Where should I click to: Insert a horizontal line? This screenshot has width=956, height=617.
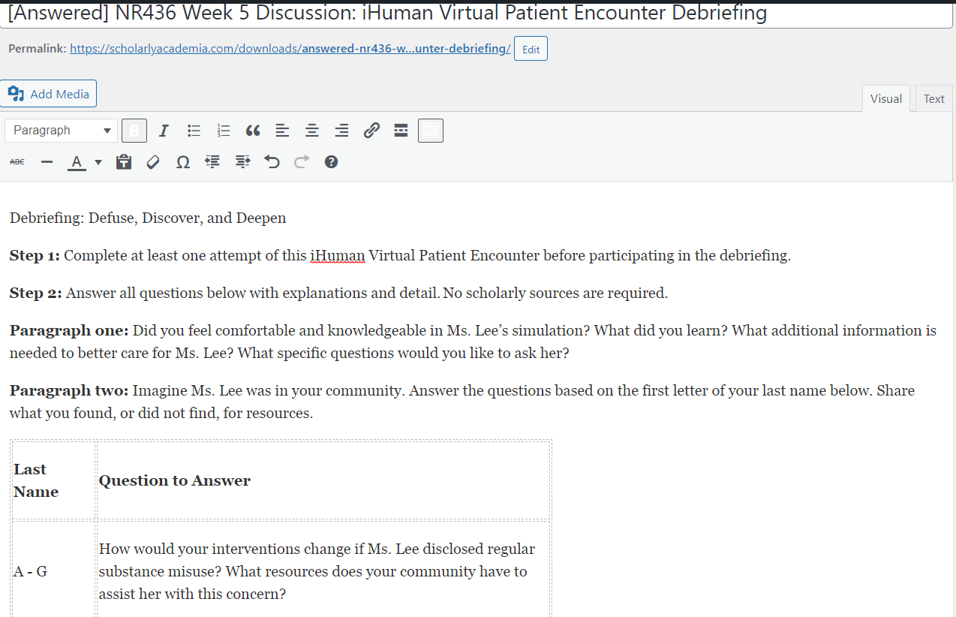pos(47,162)
